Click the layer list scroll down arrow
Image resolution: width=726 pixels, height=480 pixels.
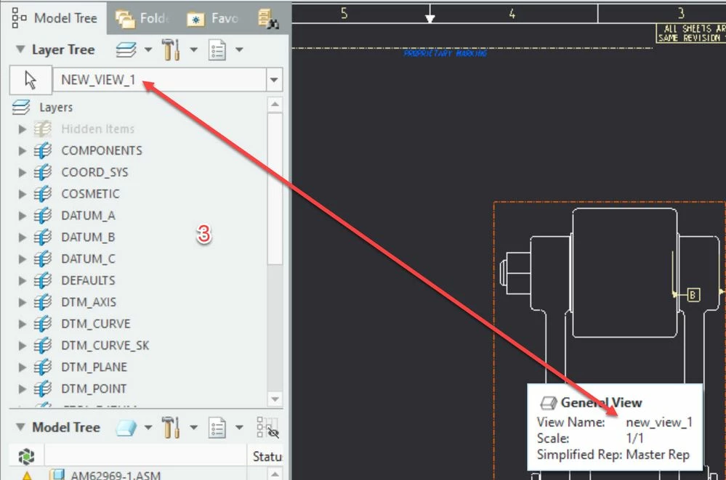[275, 399]
